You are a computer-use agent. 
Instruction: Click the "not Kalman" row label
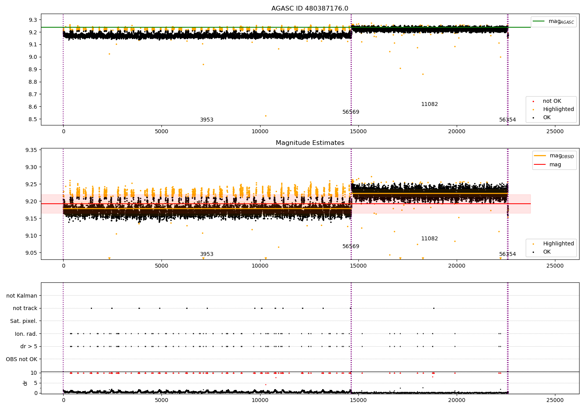point(22,296)
